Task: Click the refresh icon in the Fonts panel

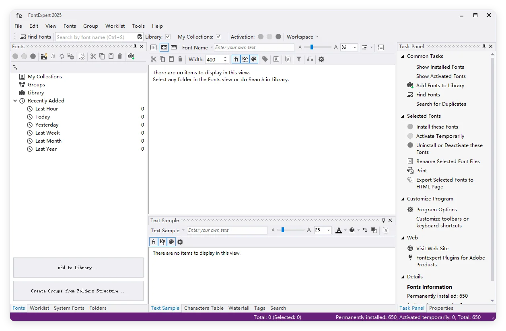Action: [62, 56]
